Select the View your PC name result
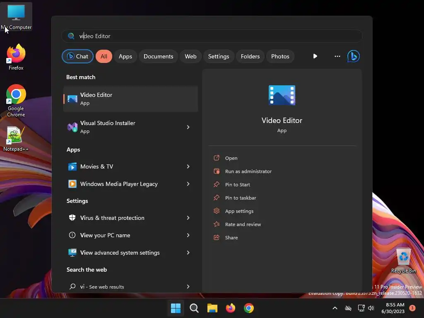424x318 pixels. coord(130,235)
